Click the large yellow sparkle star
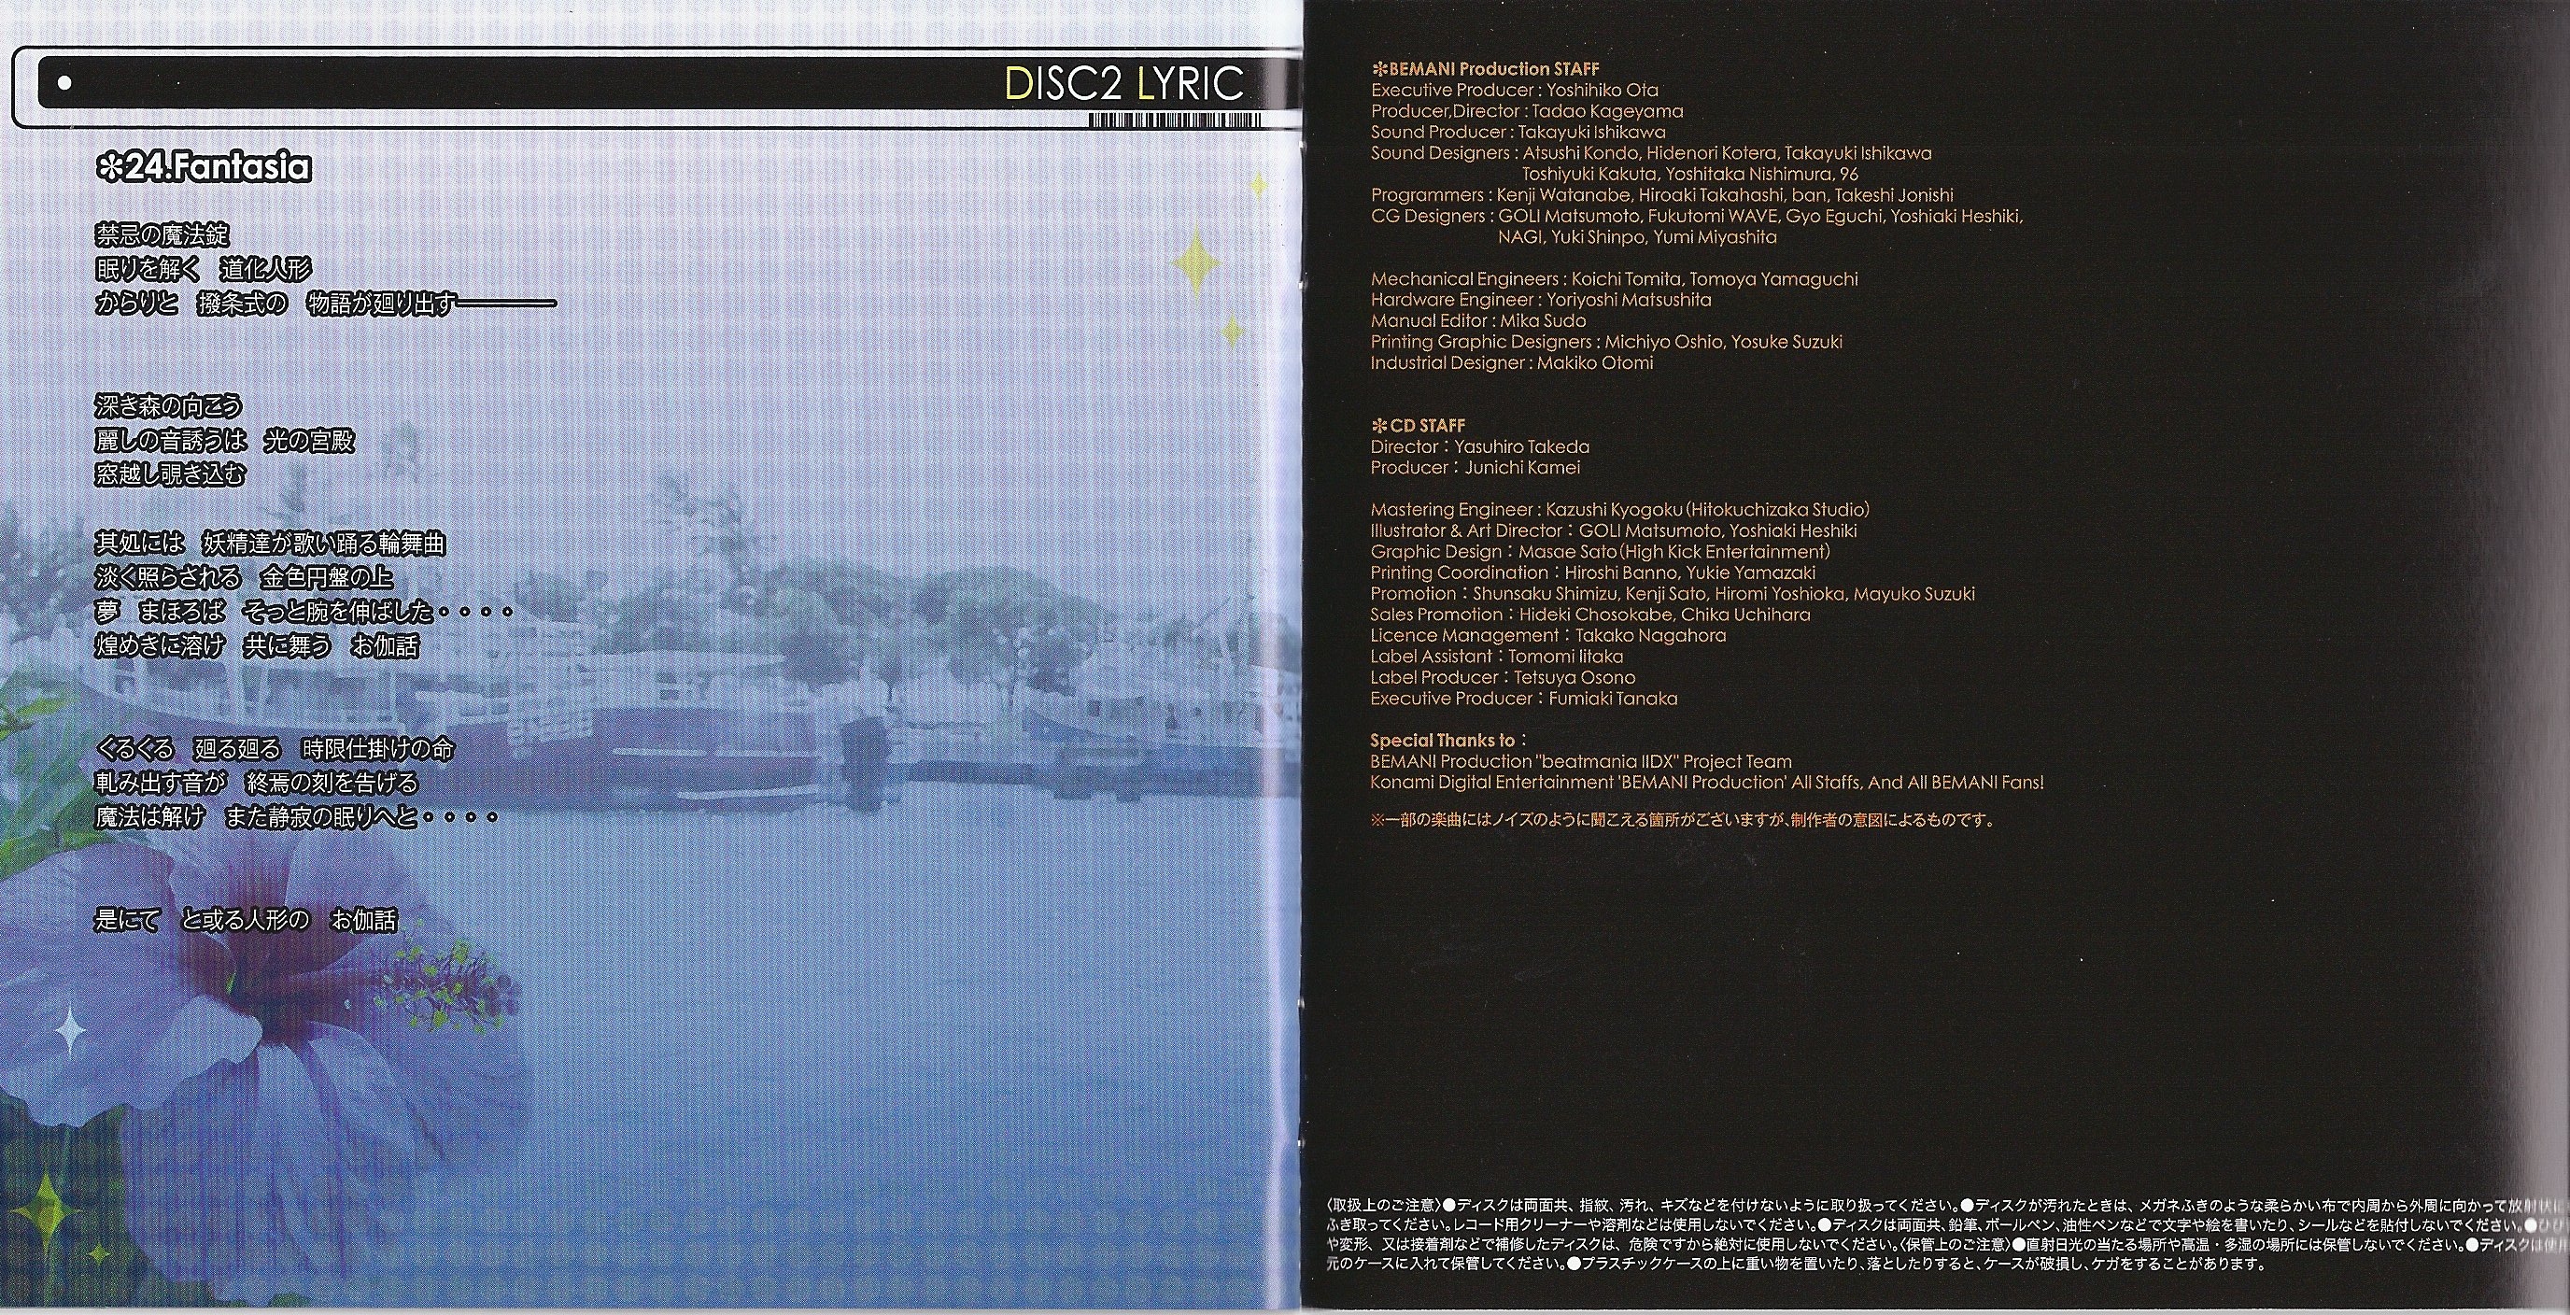Screen dimensions: 2570x1315 (1196, 262)
